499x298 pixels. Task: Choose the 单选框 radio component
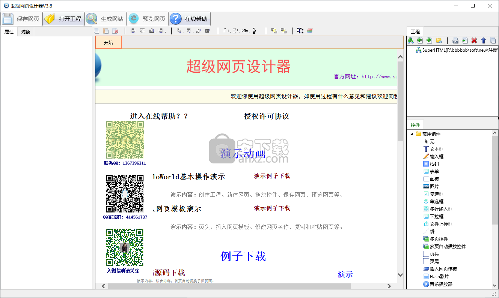pyautogui.click(x=433, y=201)
